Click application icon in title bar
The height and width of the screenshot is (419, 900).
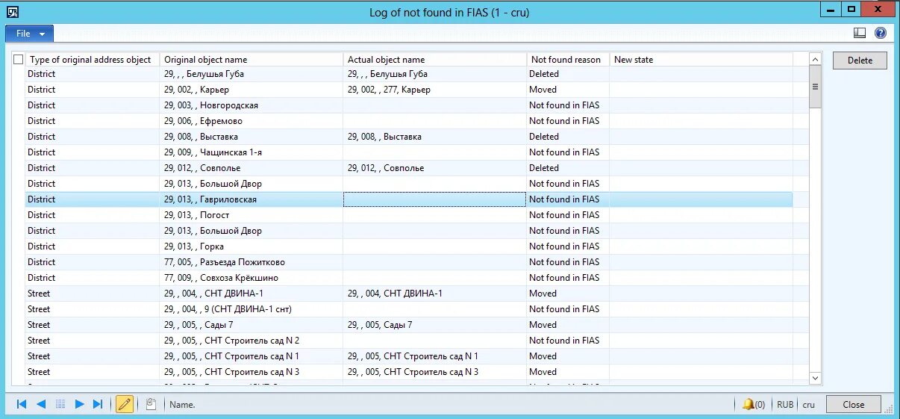tap(12, 12)
